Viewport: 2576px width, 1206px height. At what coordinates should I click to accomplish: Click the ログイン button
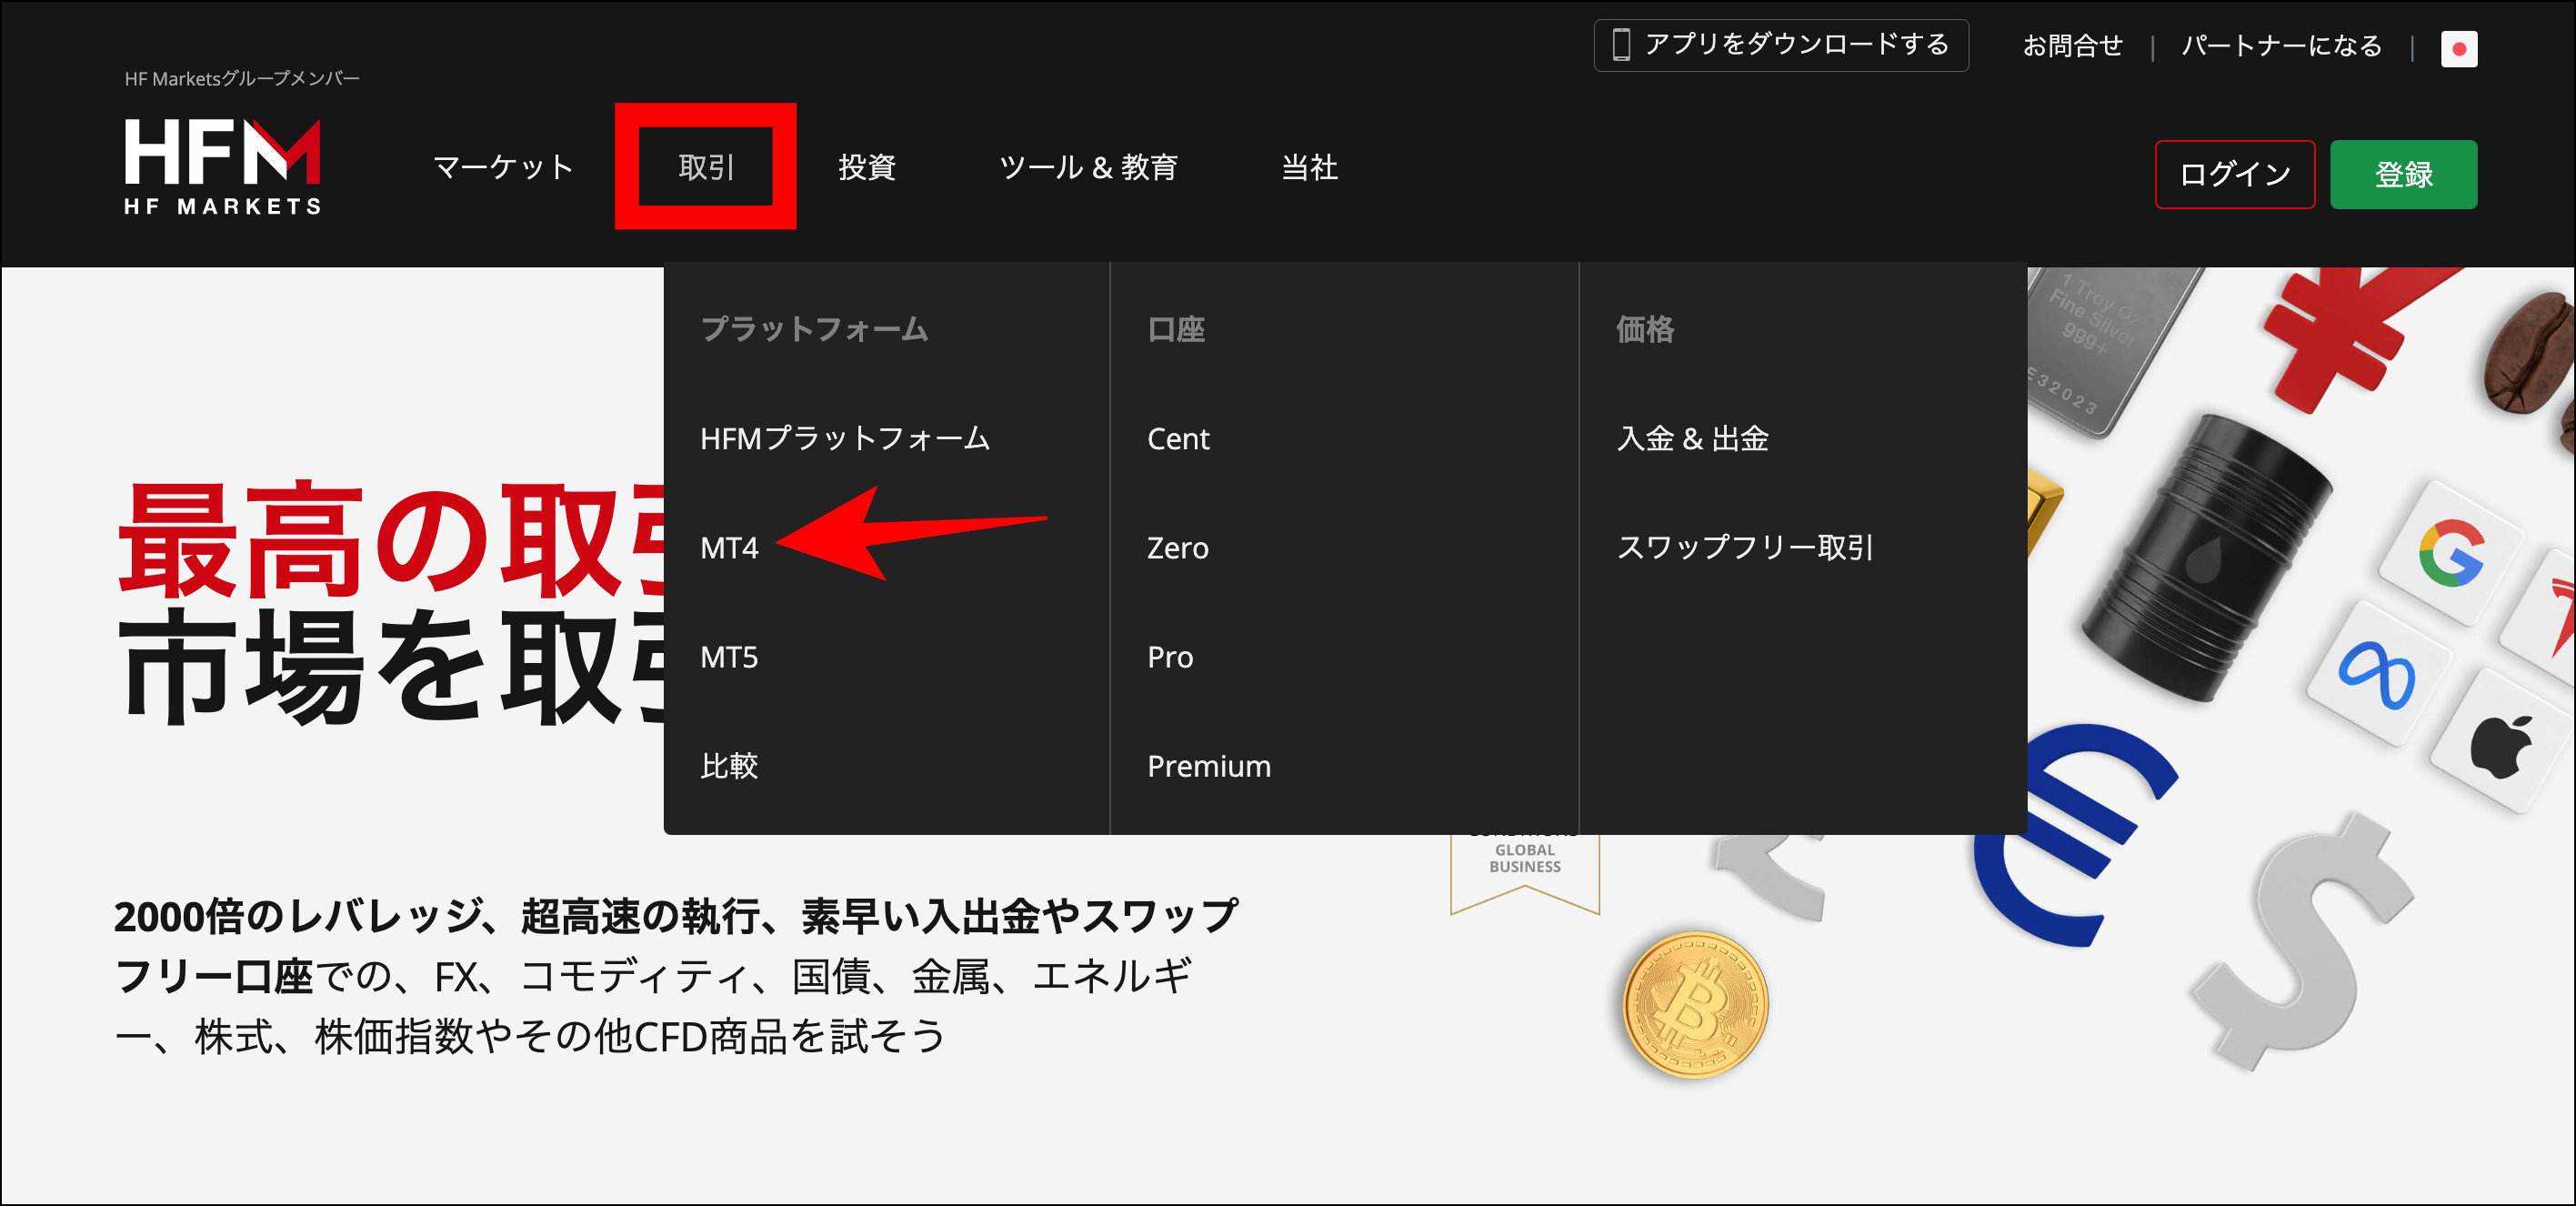click(x=2235, y=175)
